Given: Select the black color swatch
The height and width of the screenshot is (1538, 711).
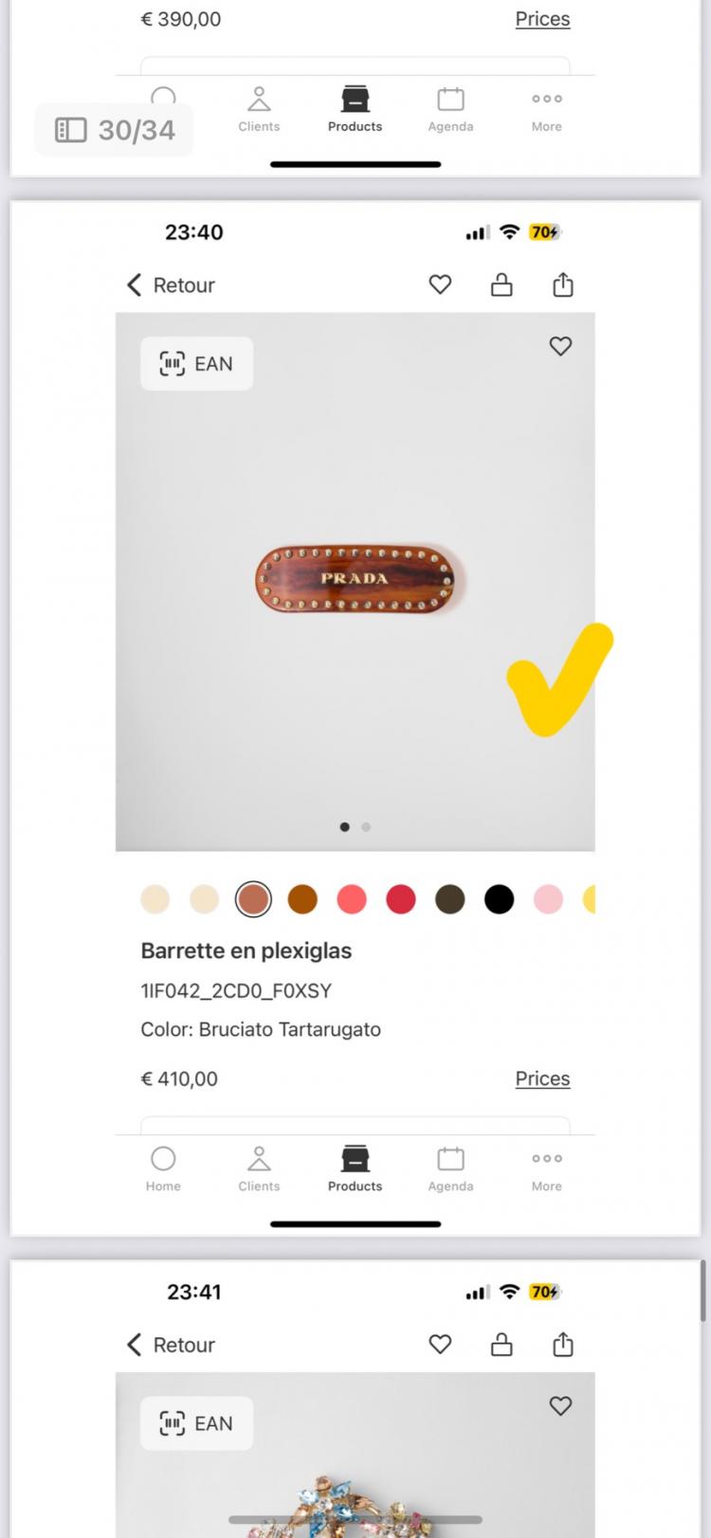Looking at the screenshot, I should click(499, 898).
